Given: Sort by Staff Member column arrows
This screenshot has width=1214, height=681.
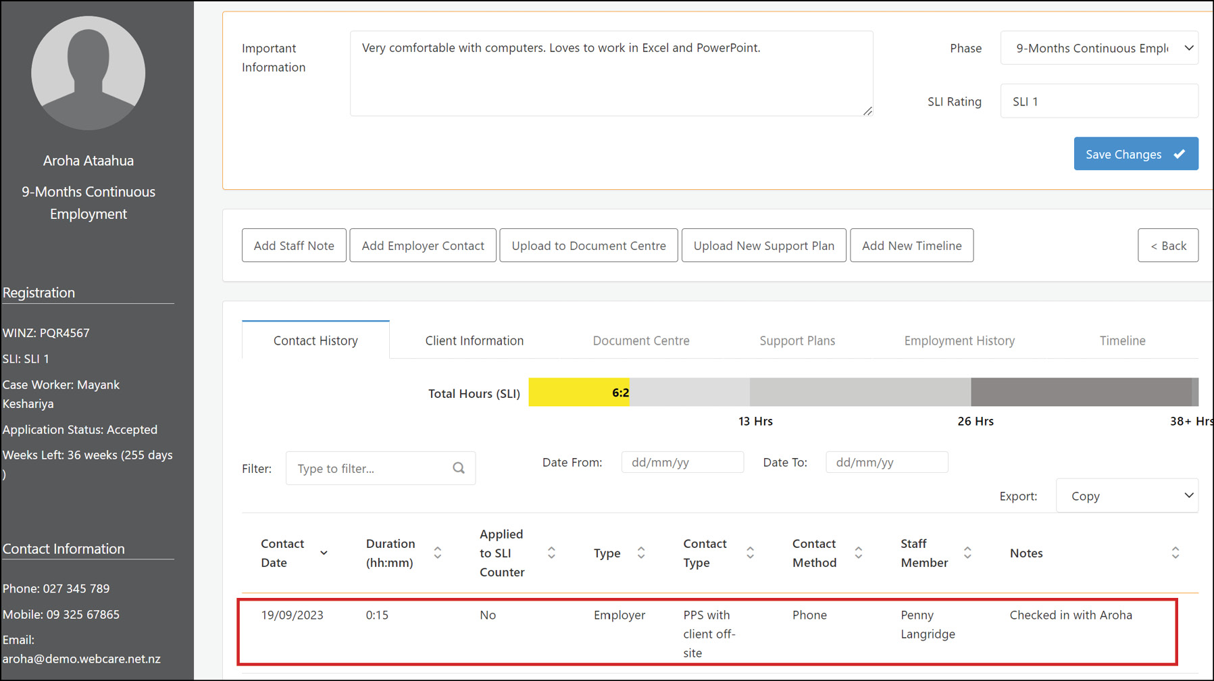Looking at the screenshot, I should coord(967,553).
